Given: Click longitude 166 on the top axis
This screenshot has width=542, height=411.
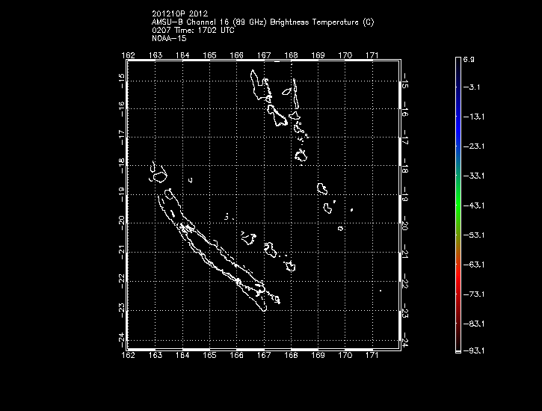Looking at the screenshot, I should [x=237, y=55].
